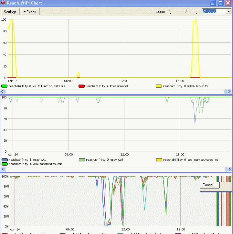Viewport: 233px width, 234px height.
Task: Click '0%' axis label of percentage chart
Action: [x=6, y=226]
